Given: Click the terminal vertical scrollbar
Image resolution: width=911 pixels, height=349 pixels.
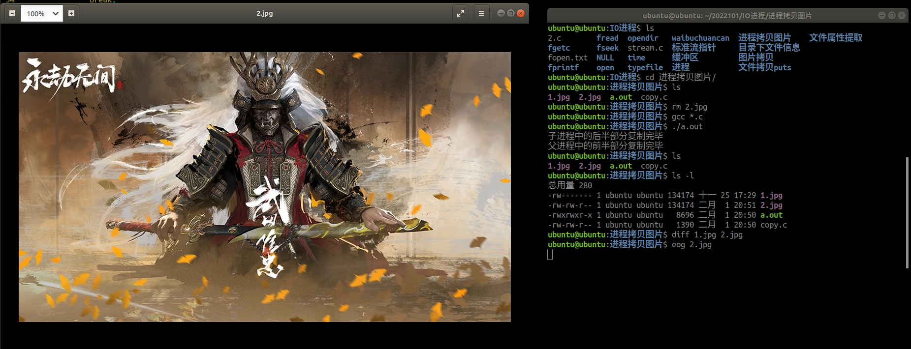Looking at the screenshot, I should pos(907,212).
